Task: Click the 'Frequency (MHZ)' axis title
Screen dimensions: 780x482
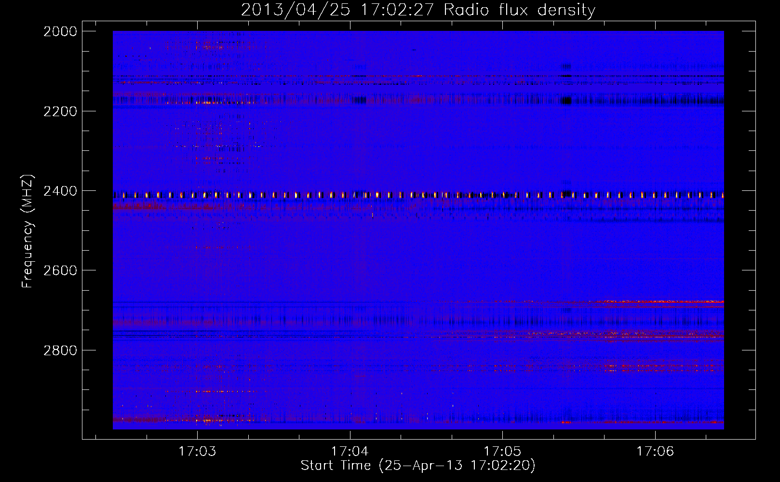Action: [28, 231]
